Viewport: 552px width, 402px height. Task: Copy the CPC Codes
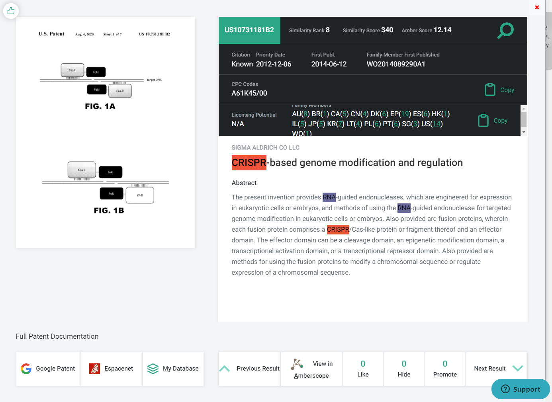(x=507, y=90)
